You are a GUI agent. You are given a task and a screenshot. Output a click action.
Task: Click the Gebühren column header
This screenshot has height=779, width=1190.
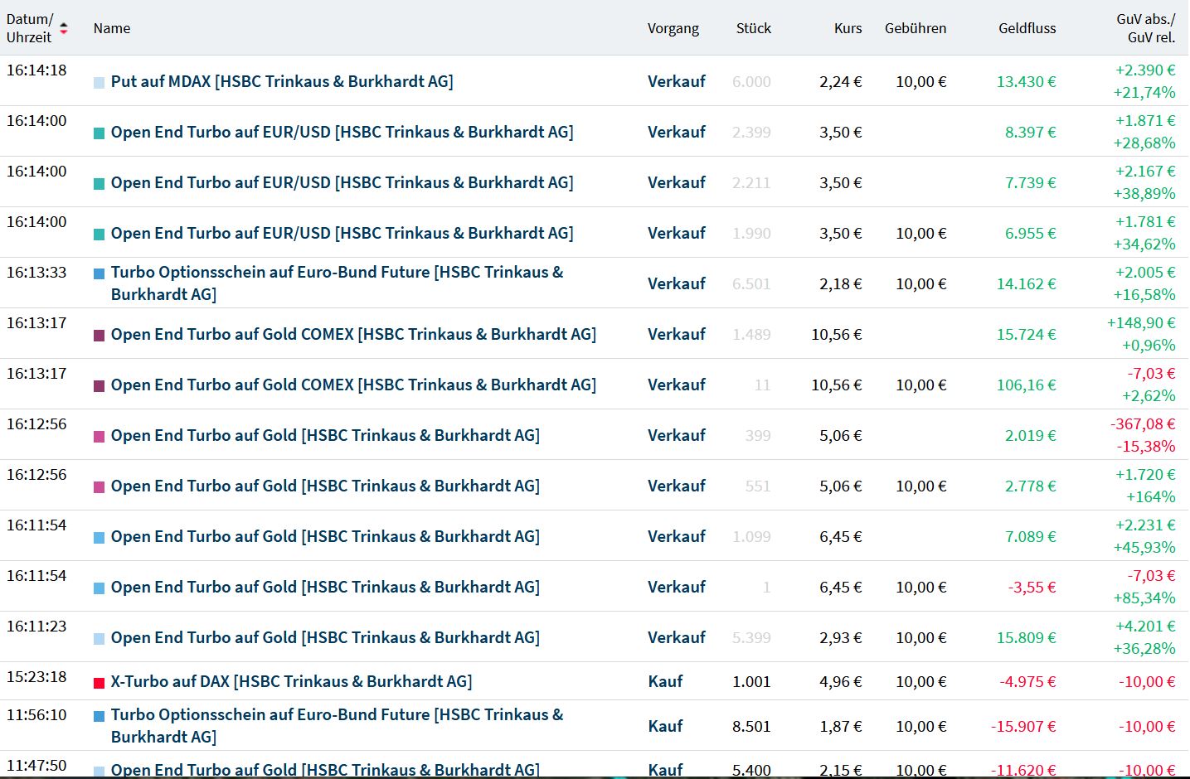915,28
